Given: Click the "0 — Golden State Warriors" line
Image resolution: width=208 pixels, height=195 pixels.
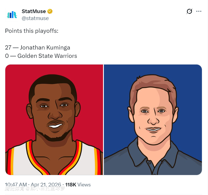Looking at the screenshot, I should pyautogui.click(x=41, y=56).
